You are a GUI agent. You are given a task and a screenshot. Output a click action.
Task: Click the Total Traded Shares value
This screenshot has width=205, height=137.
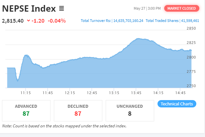tap(190, 21)
